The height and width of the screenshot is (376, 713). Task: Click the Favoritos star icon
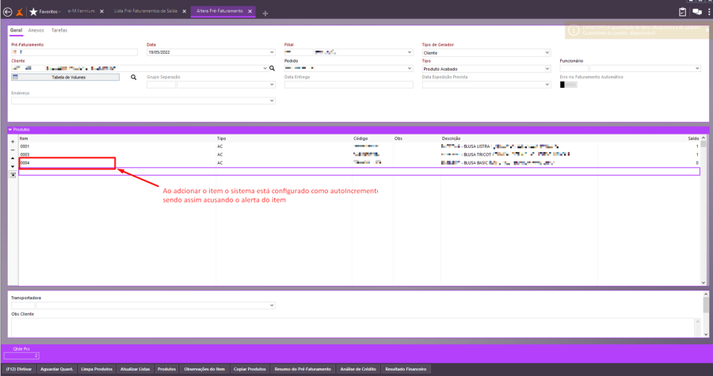33,12
